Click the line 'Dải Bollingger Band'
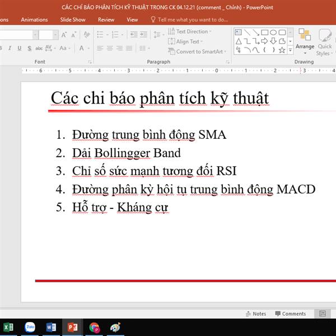336x336 pixels. (127, 153)
